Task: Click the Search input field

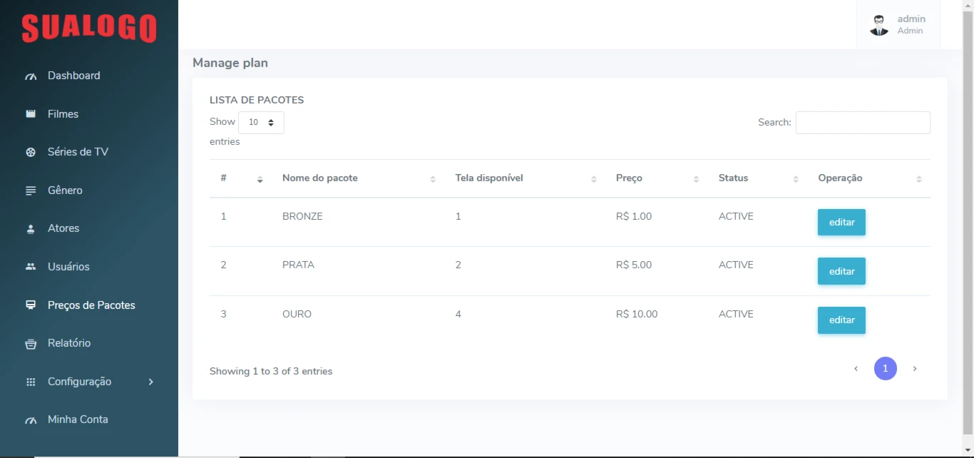Action: click(863, 123)
